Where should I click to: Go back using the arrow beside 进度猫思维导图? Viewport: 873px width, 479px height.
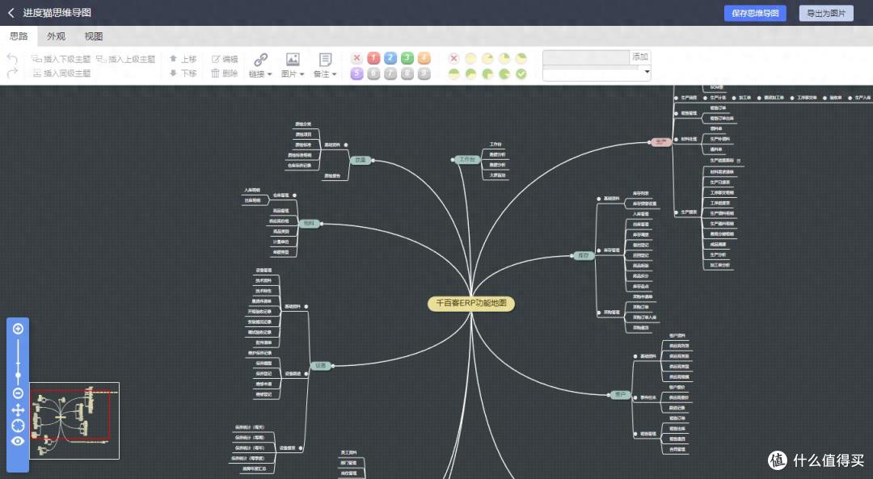11,12
